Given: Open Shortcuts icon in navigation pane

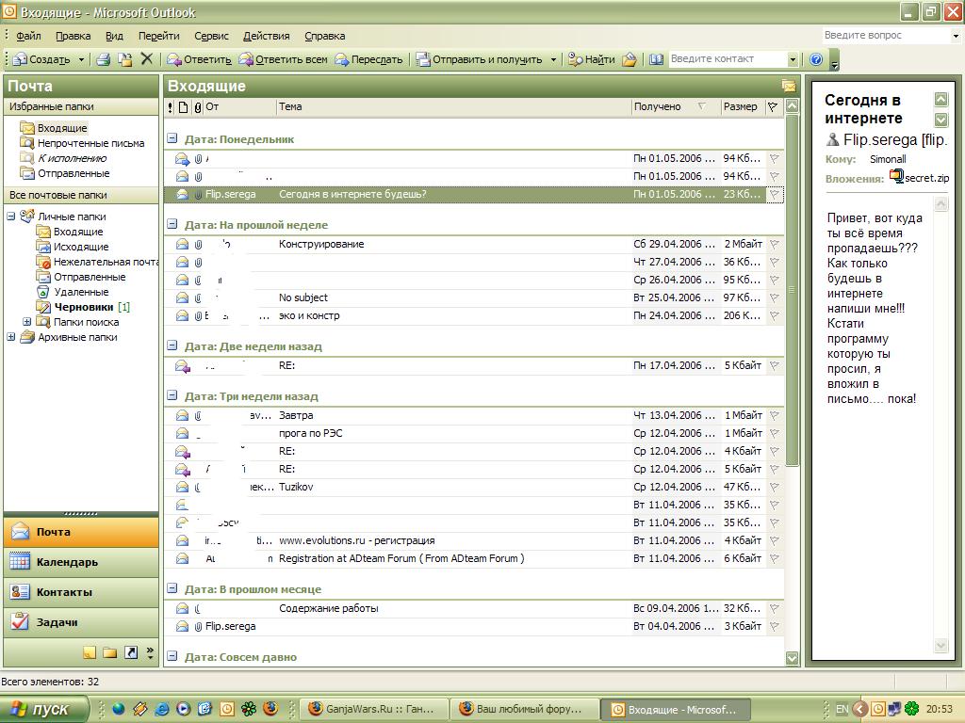Looking at the screenshot, I should [x=131, y=652].
